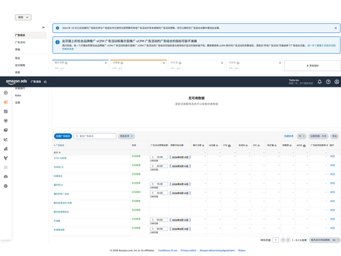Click the blue 创建广告组合 button
This screenshot has height=256, width=341.
(x=63, y=136)
